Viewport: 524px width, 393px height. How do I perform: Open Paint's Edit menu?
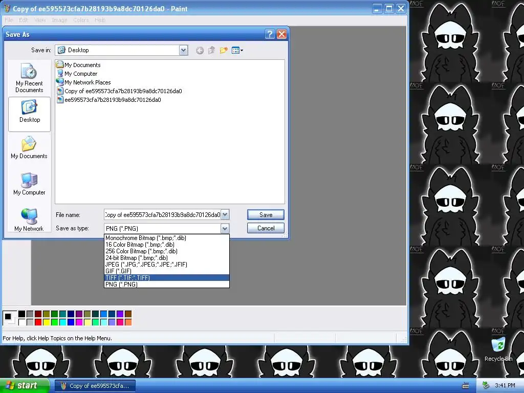pyautogui.click(x=24, y=20)
